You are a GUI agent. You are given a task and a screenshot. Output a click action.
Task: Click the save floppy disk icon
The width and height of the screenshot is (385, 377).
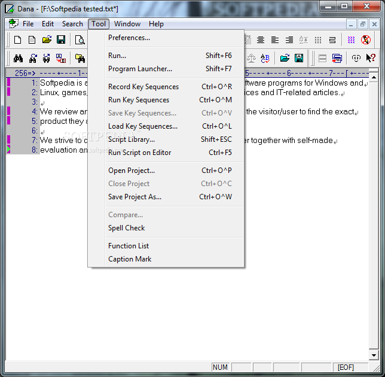tap(61, 40)
